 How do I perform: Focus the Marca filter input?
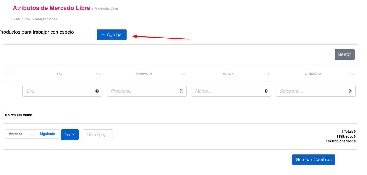(x=231, y=91)
